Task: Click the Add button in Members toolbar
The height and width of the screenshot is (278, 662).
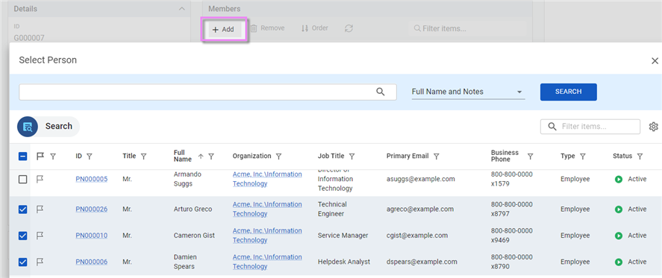Action: pos(224,30)
